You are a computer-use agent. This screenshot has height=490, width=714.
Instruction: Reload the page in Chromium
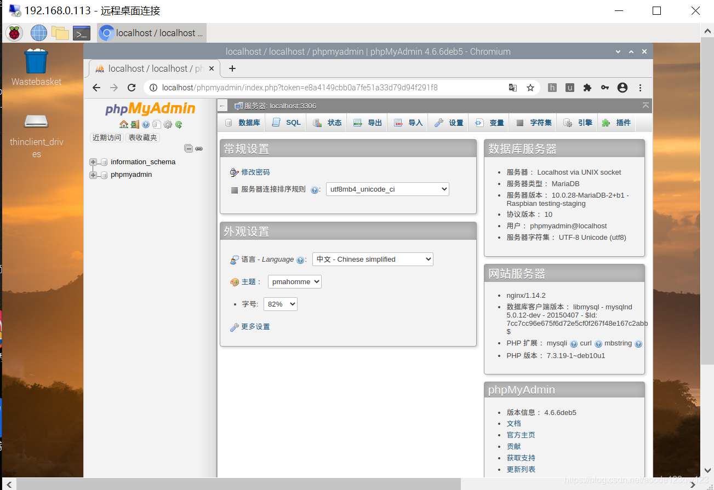132,88
